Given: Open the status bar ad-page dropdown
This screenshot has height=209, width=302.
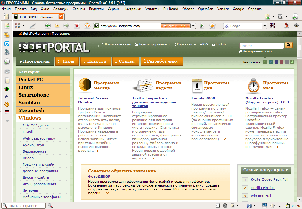Looking at the screenshot, I should (238, 205).
